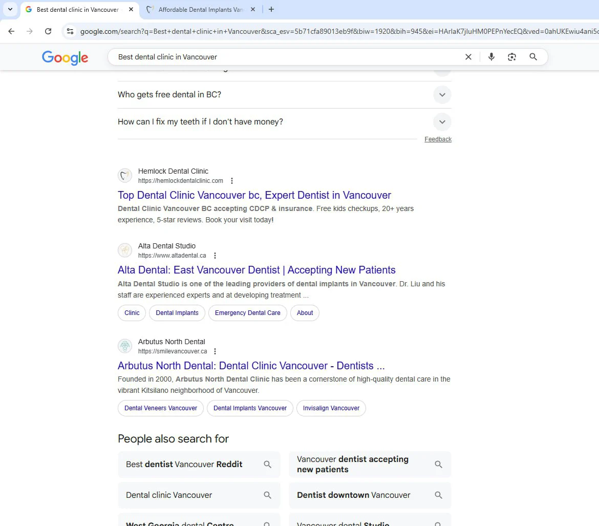Open more options for Hemlock Dental Clinic result
The image size is (599, 526).
tap(232, 181)
